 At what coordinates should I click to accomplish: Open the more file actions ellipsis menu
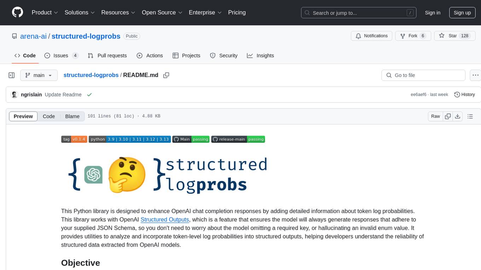pyautogui.click(x=475, y=75)
